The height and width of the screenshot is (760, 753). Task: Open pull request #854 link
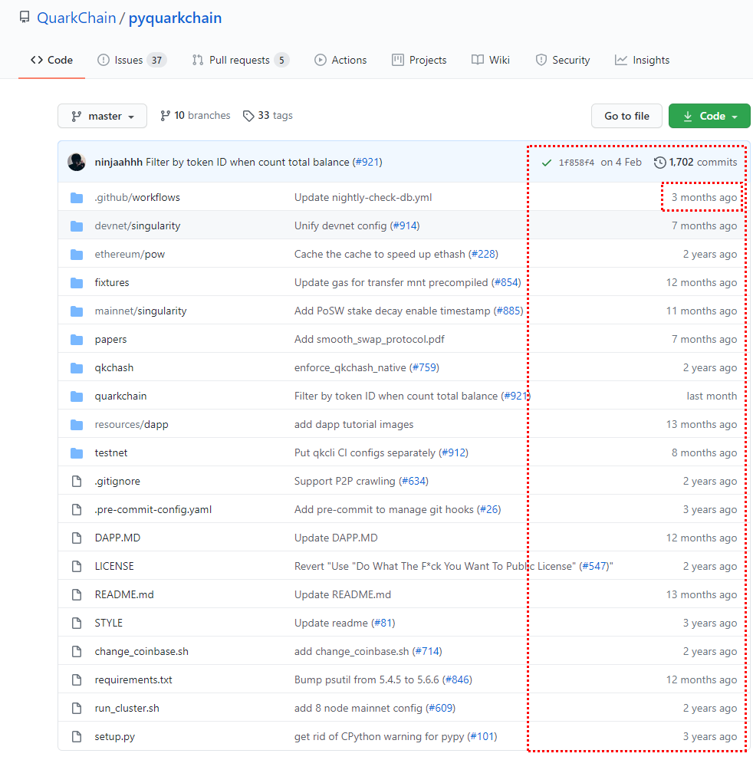tap(506, 282)
